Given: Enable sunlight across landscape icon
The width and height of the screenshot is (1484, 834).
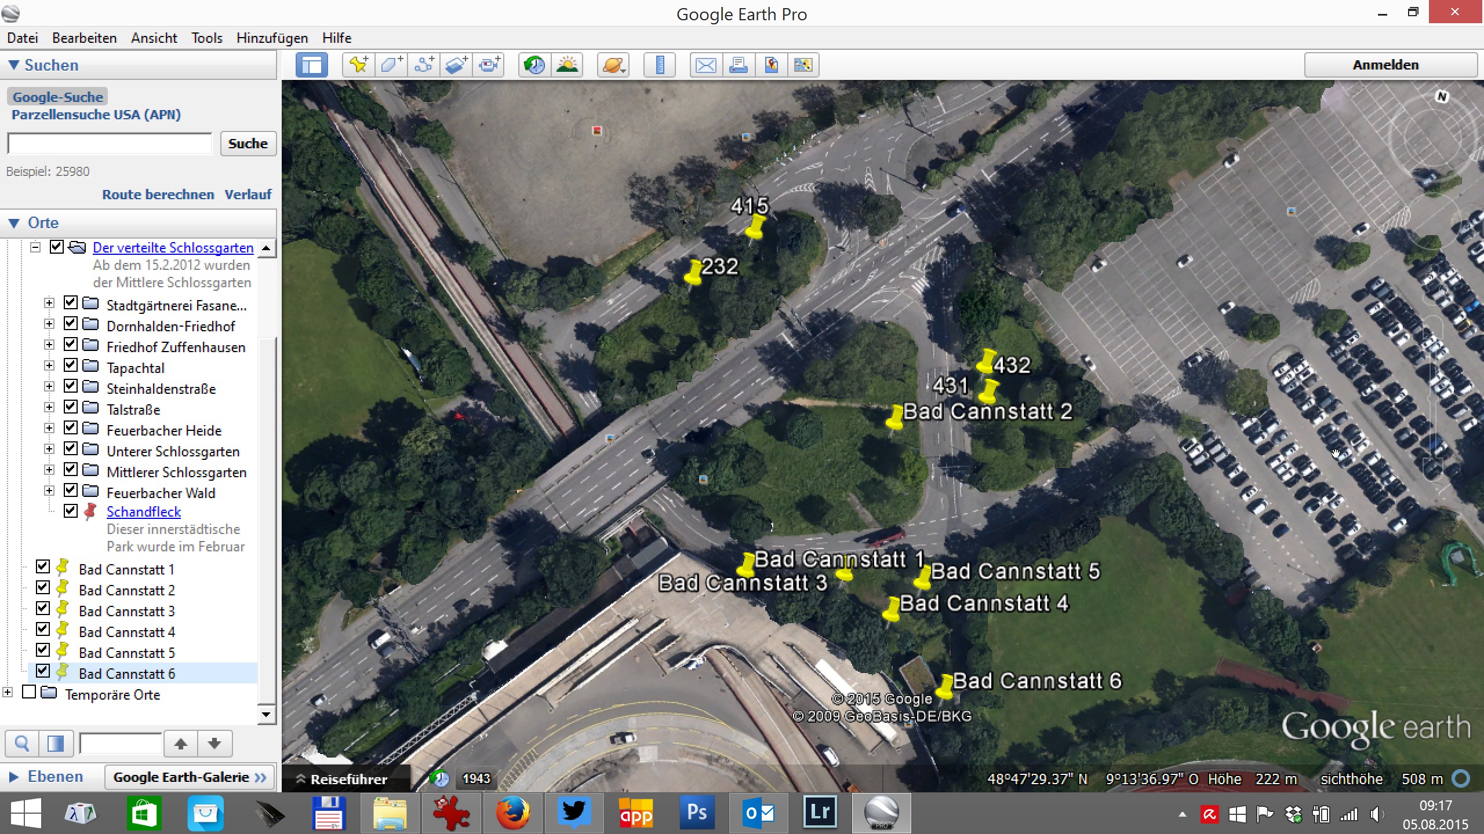Looking at the screenshot, I should point(566,65).
